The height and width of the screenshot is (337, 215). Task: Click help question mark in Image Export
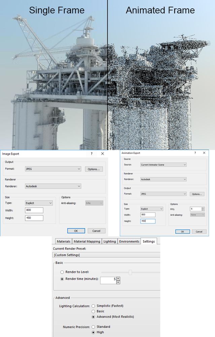tap(92, 154)
